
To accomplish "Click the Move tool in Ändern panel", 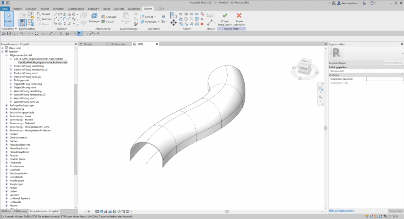I will [174, 22].
